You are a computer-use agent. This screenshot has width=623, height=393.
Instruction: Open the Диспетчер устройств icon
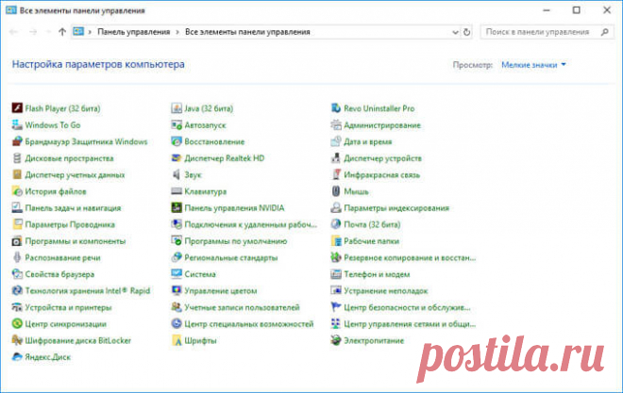(x=336, y=158)
